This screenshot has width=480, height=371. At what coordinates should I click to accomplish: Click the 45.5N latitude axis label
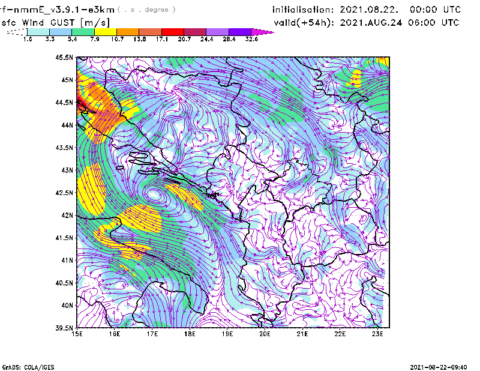64,58
